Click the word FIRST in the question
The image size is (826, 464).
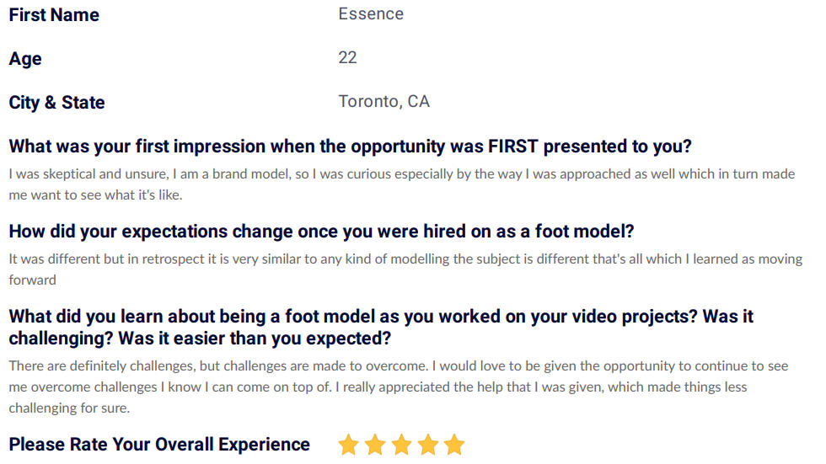tap(513, 147)
